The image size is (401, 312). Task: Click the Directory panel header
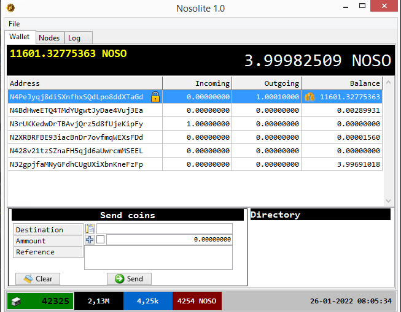321,215
